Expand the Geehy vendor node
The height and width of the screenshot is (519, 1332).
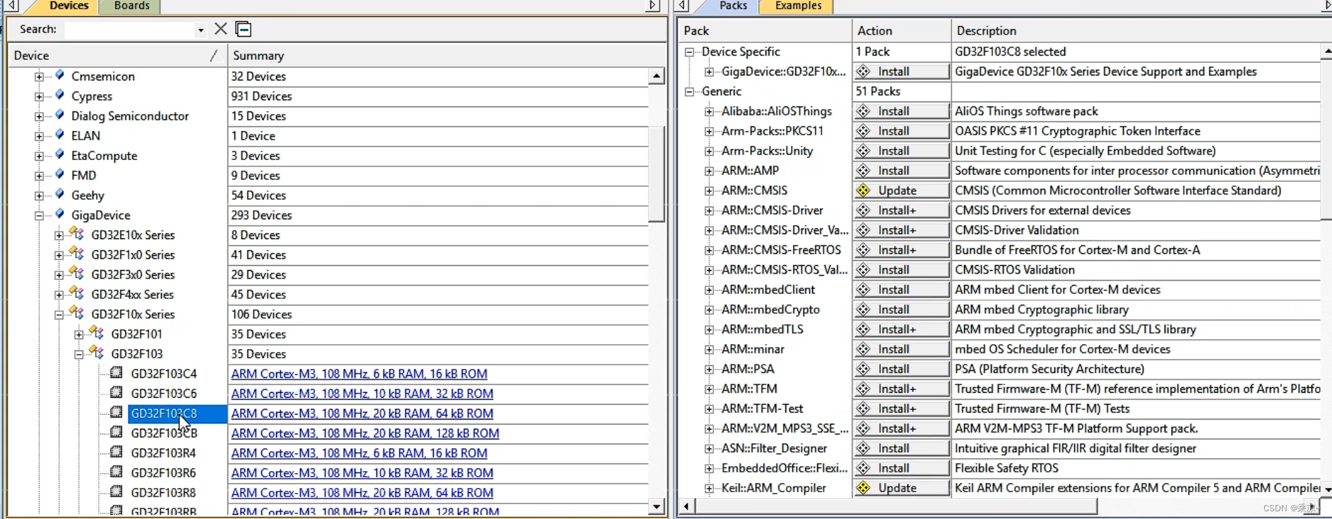[x=39, y=195]
